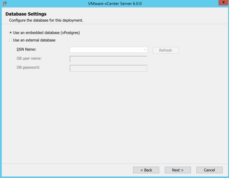Click the VMware installer icon in title bar
This screenshot has width=229, height=178.
coord(4,3)
